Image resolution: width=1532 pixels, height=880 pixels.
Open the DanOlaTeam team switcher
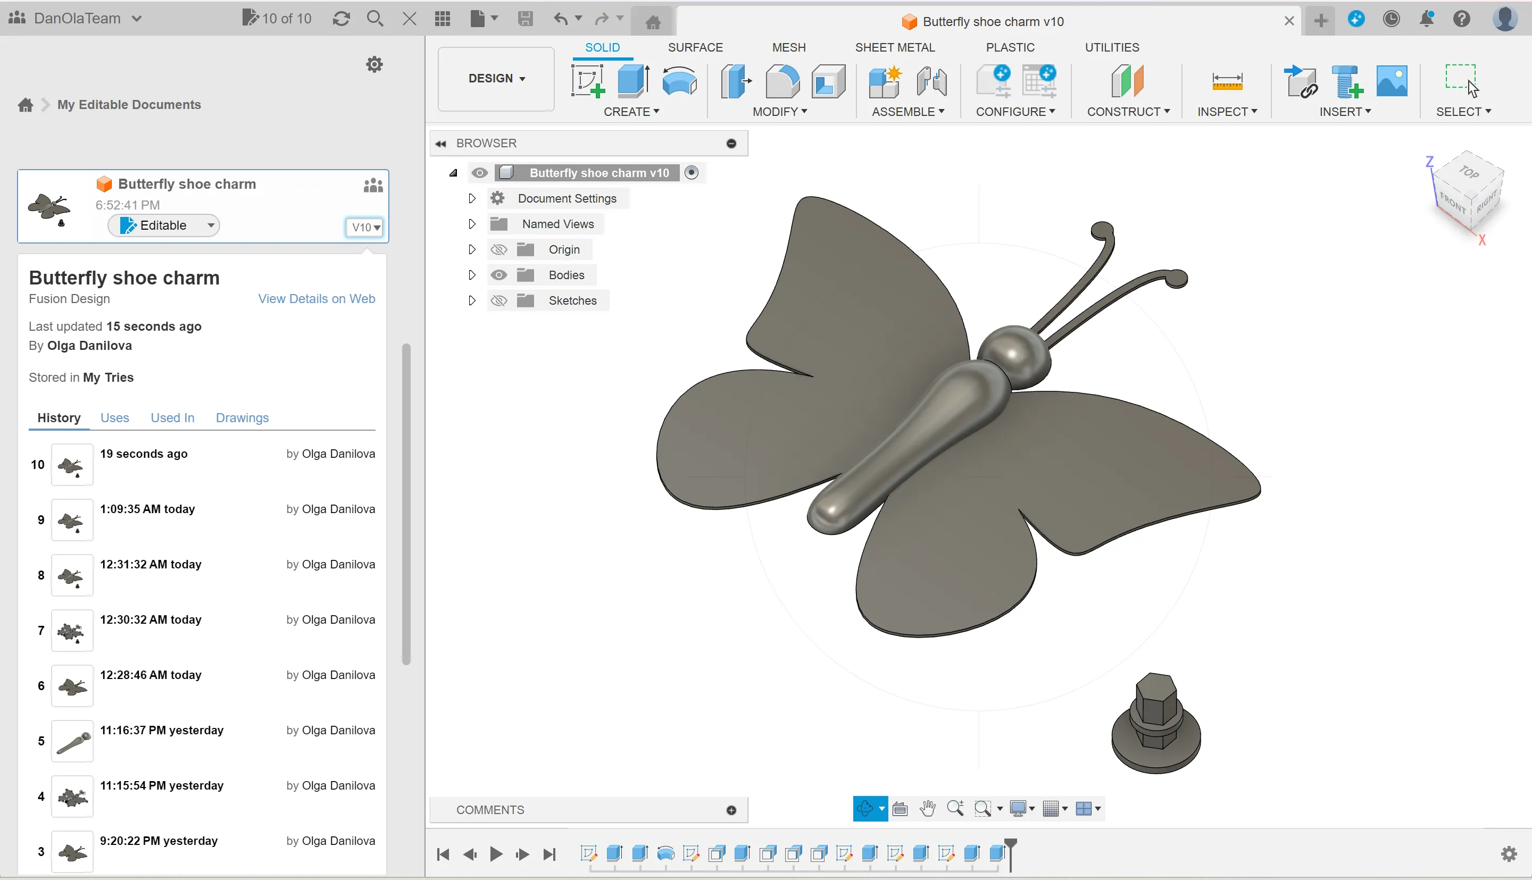point(76,18)
